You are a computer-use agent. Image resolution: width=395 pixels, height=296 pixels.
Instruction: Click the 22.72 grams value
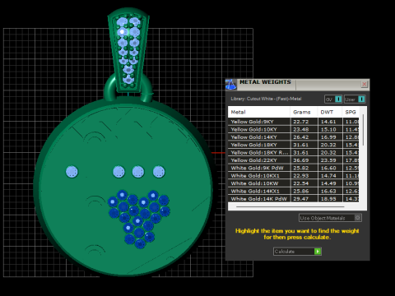pyautogui.click(x=301, y=122)
